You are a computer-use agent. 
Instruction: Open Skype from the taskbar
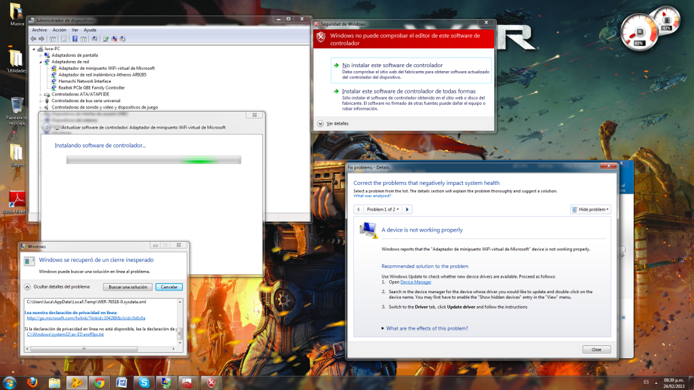pos(144,383)
